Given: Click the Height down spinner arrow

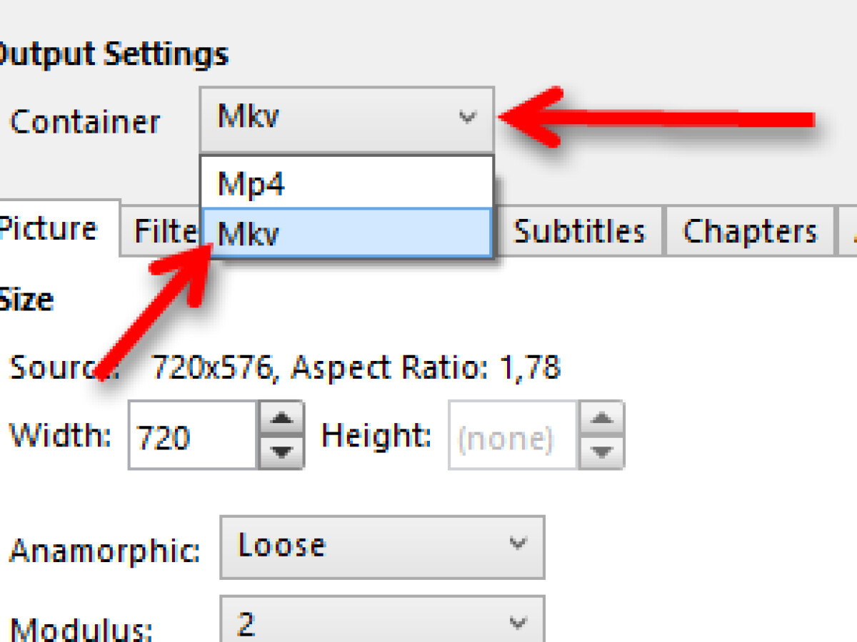Looking at the screenshot, I should coord(603,452).
